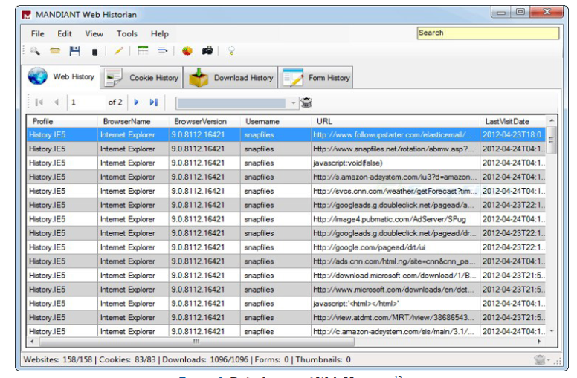
Task: Click the Downloads: 1096/1096 status text
Action: pos(205,359)
